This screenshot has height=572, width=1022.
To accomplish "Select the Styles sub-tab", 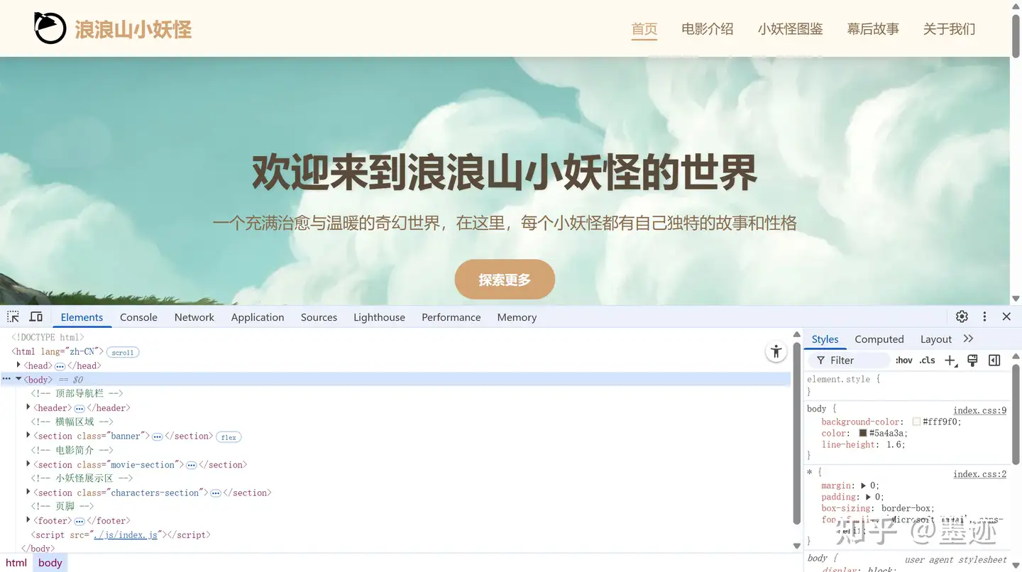I will pyautogui.click(x=825, y=339).
